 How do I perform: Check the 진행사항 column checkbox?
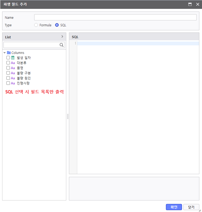(x=8, y=83)
